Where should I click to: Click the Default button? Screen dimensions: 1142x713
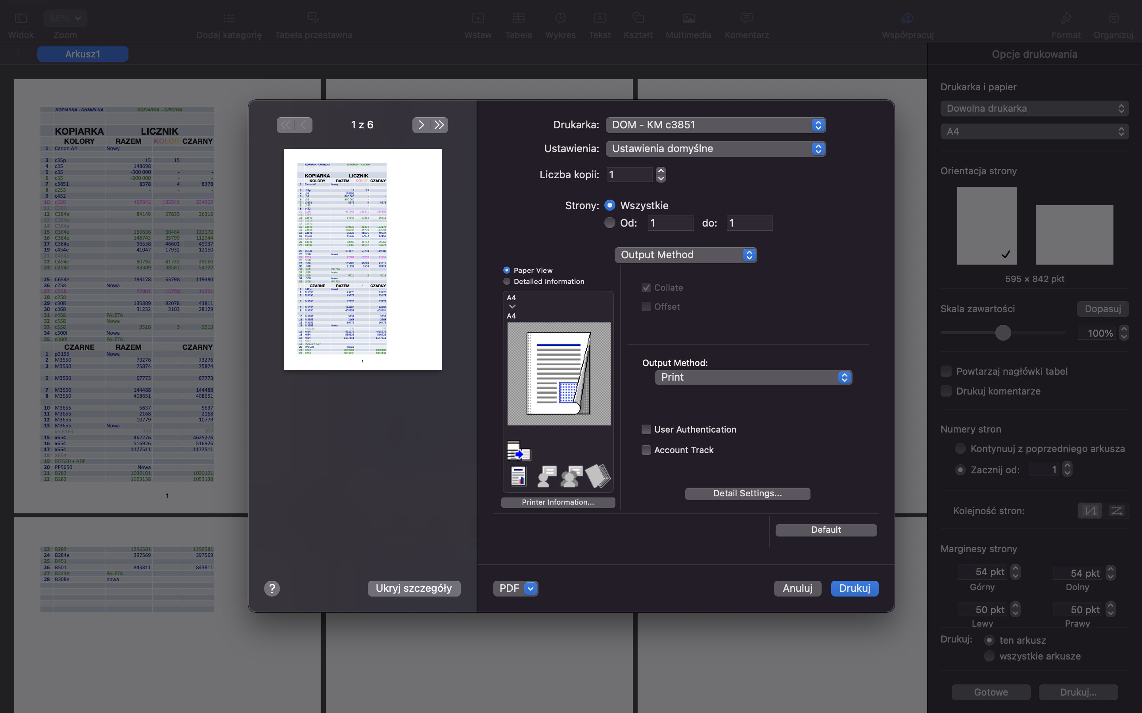click(826, 530)
